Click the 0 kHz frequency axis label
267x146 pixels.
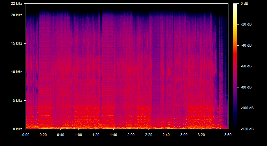coord(17,129)
